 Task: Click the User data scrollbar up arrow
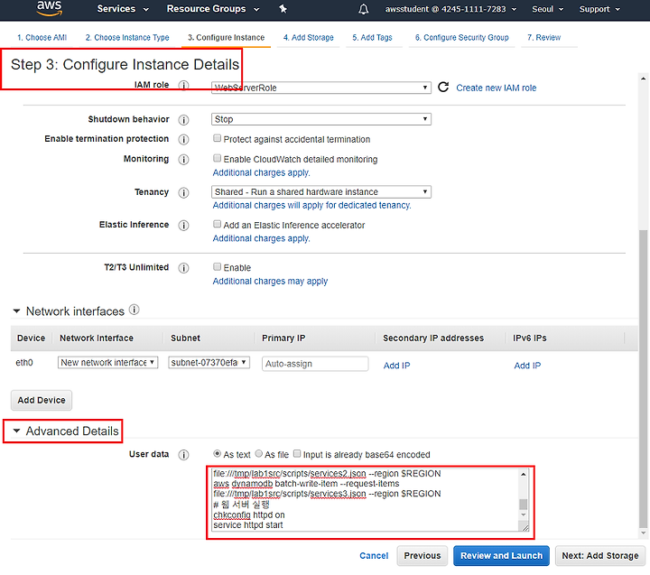click(x=524, y=474)
